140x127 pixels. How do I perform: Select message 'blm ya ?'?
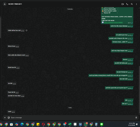tap(127, 104)
